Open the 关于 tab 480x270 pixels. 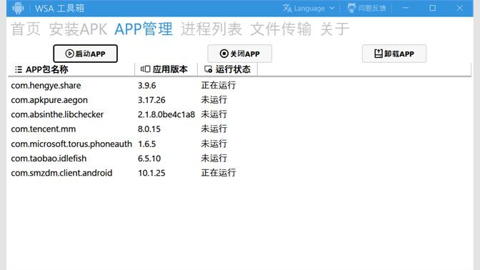334,29
